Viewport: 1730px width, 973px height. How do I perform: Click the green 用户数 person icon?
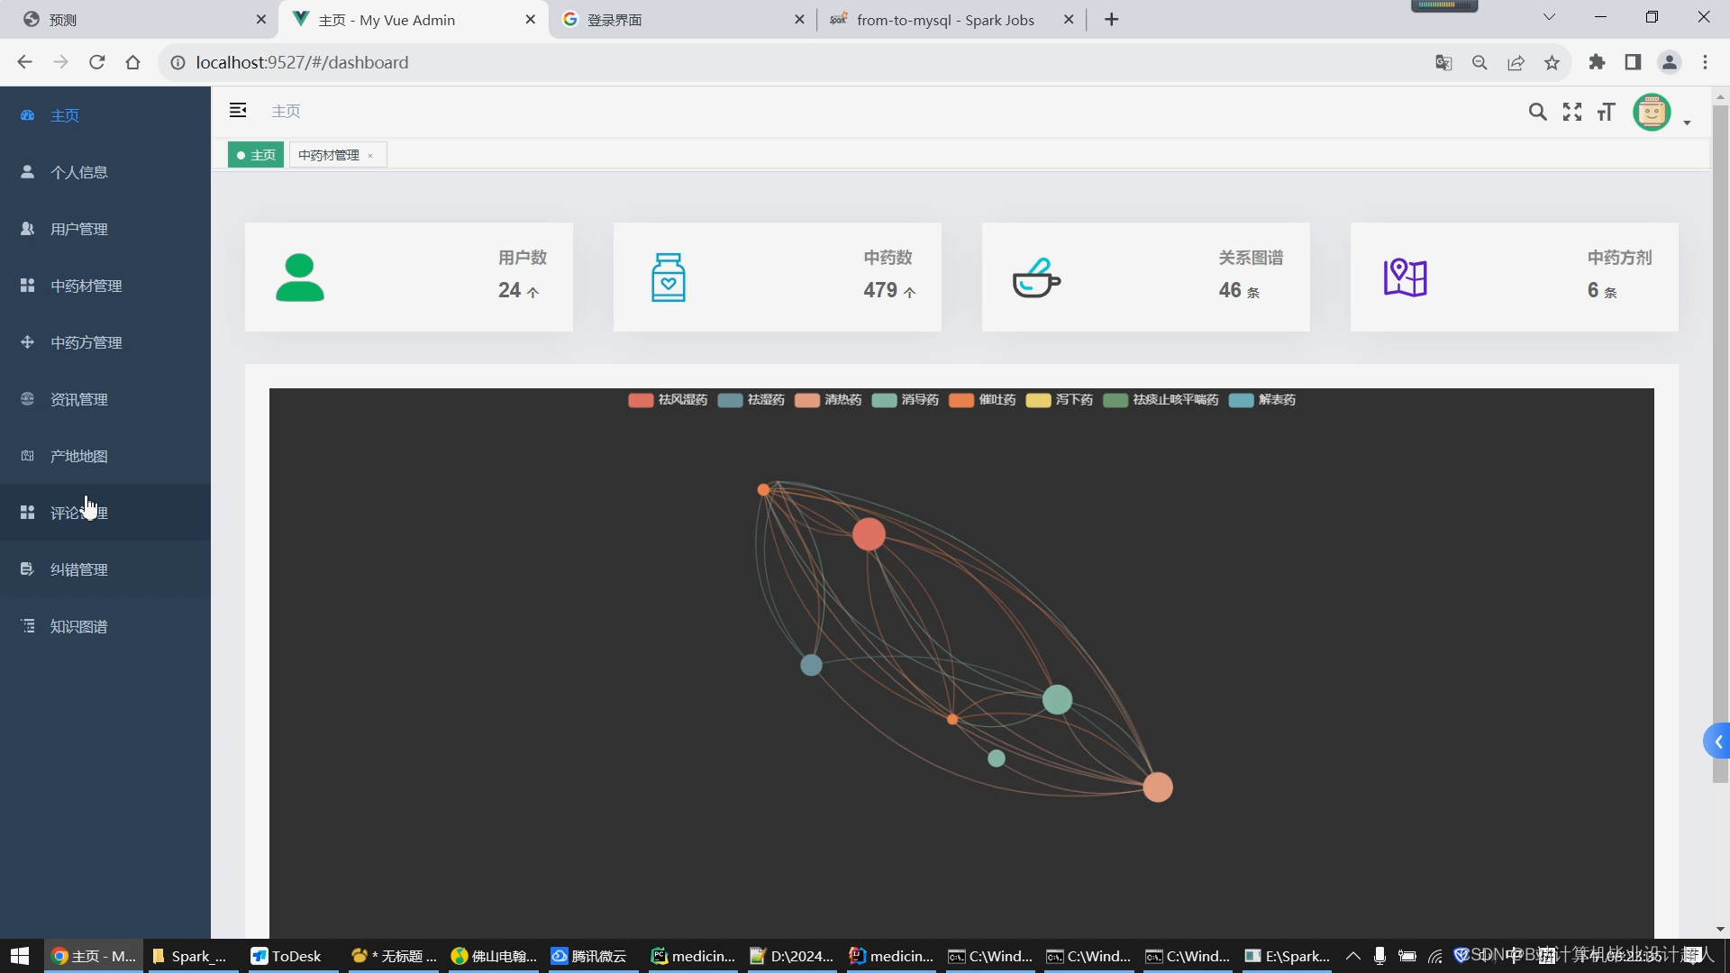point(299,277)
